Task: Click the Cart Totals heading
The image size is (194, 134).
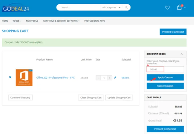Action: (154, 98)
